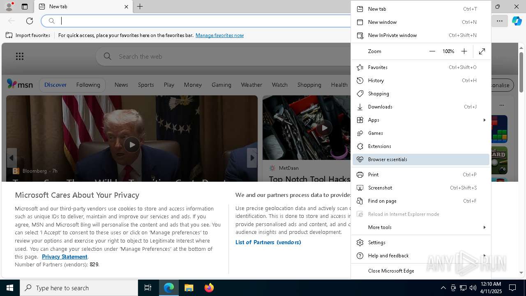The width and height of the screenshot is (526, 296).
Task: Open New InPrivate window
Action: [421, 35]
